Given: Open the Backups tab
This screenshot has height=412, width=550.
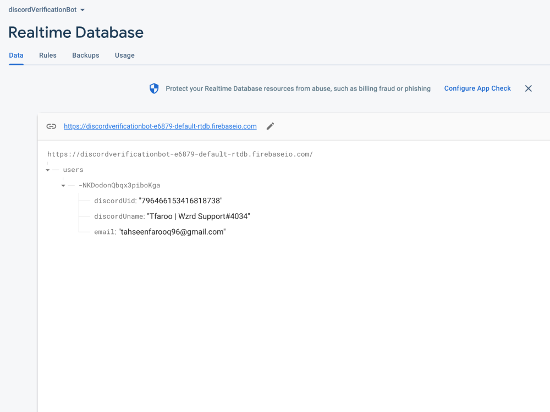Looking at the screenshot, I should [x=85, y=55].
